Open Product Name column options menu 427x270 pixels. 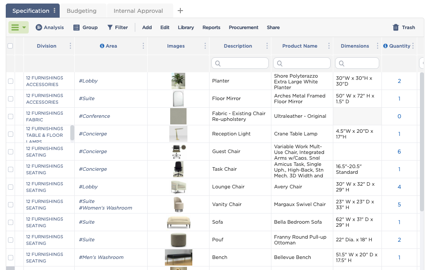pos(329,46)
